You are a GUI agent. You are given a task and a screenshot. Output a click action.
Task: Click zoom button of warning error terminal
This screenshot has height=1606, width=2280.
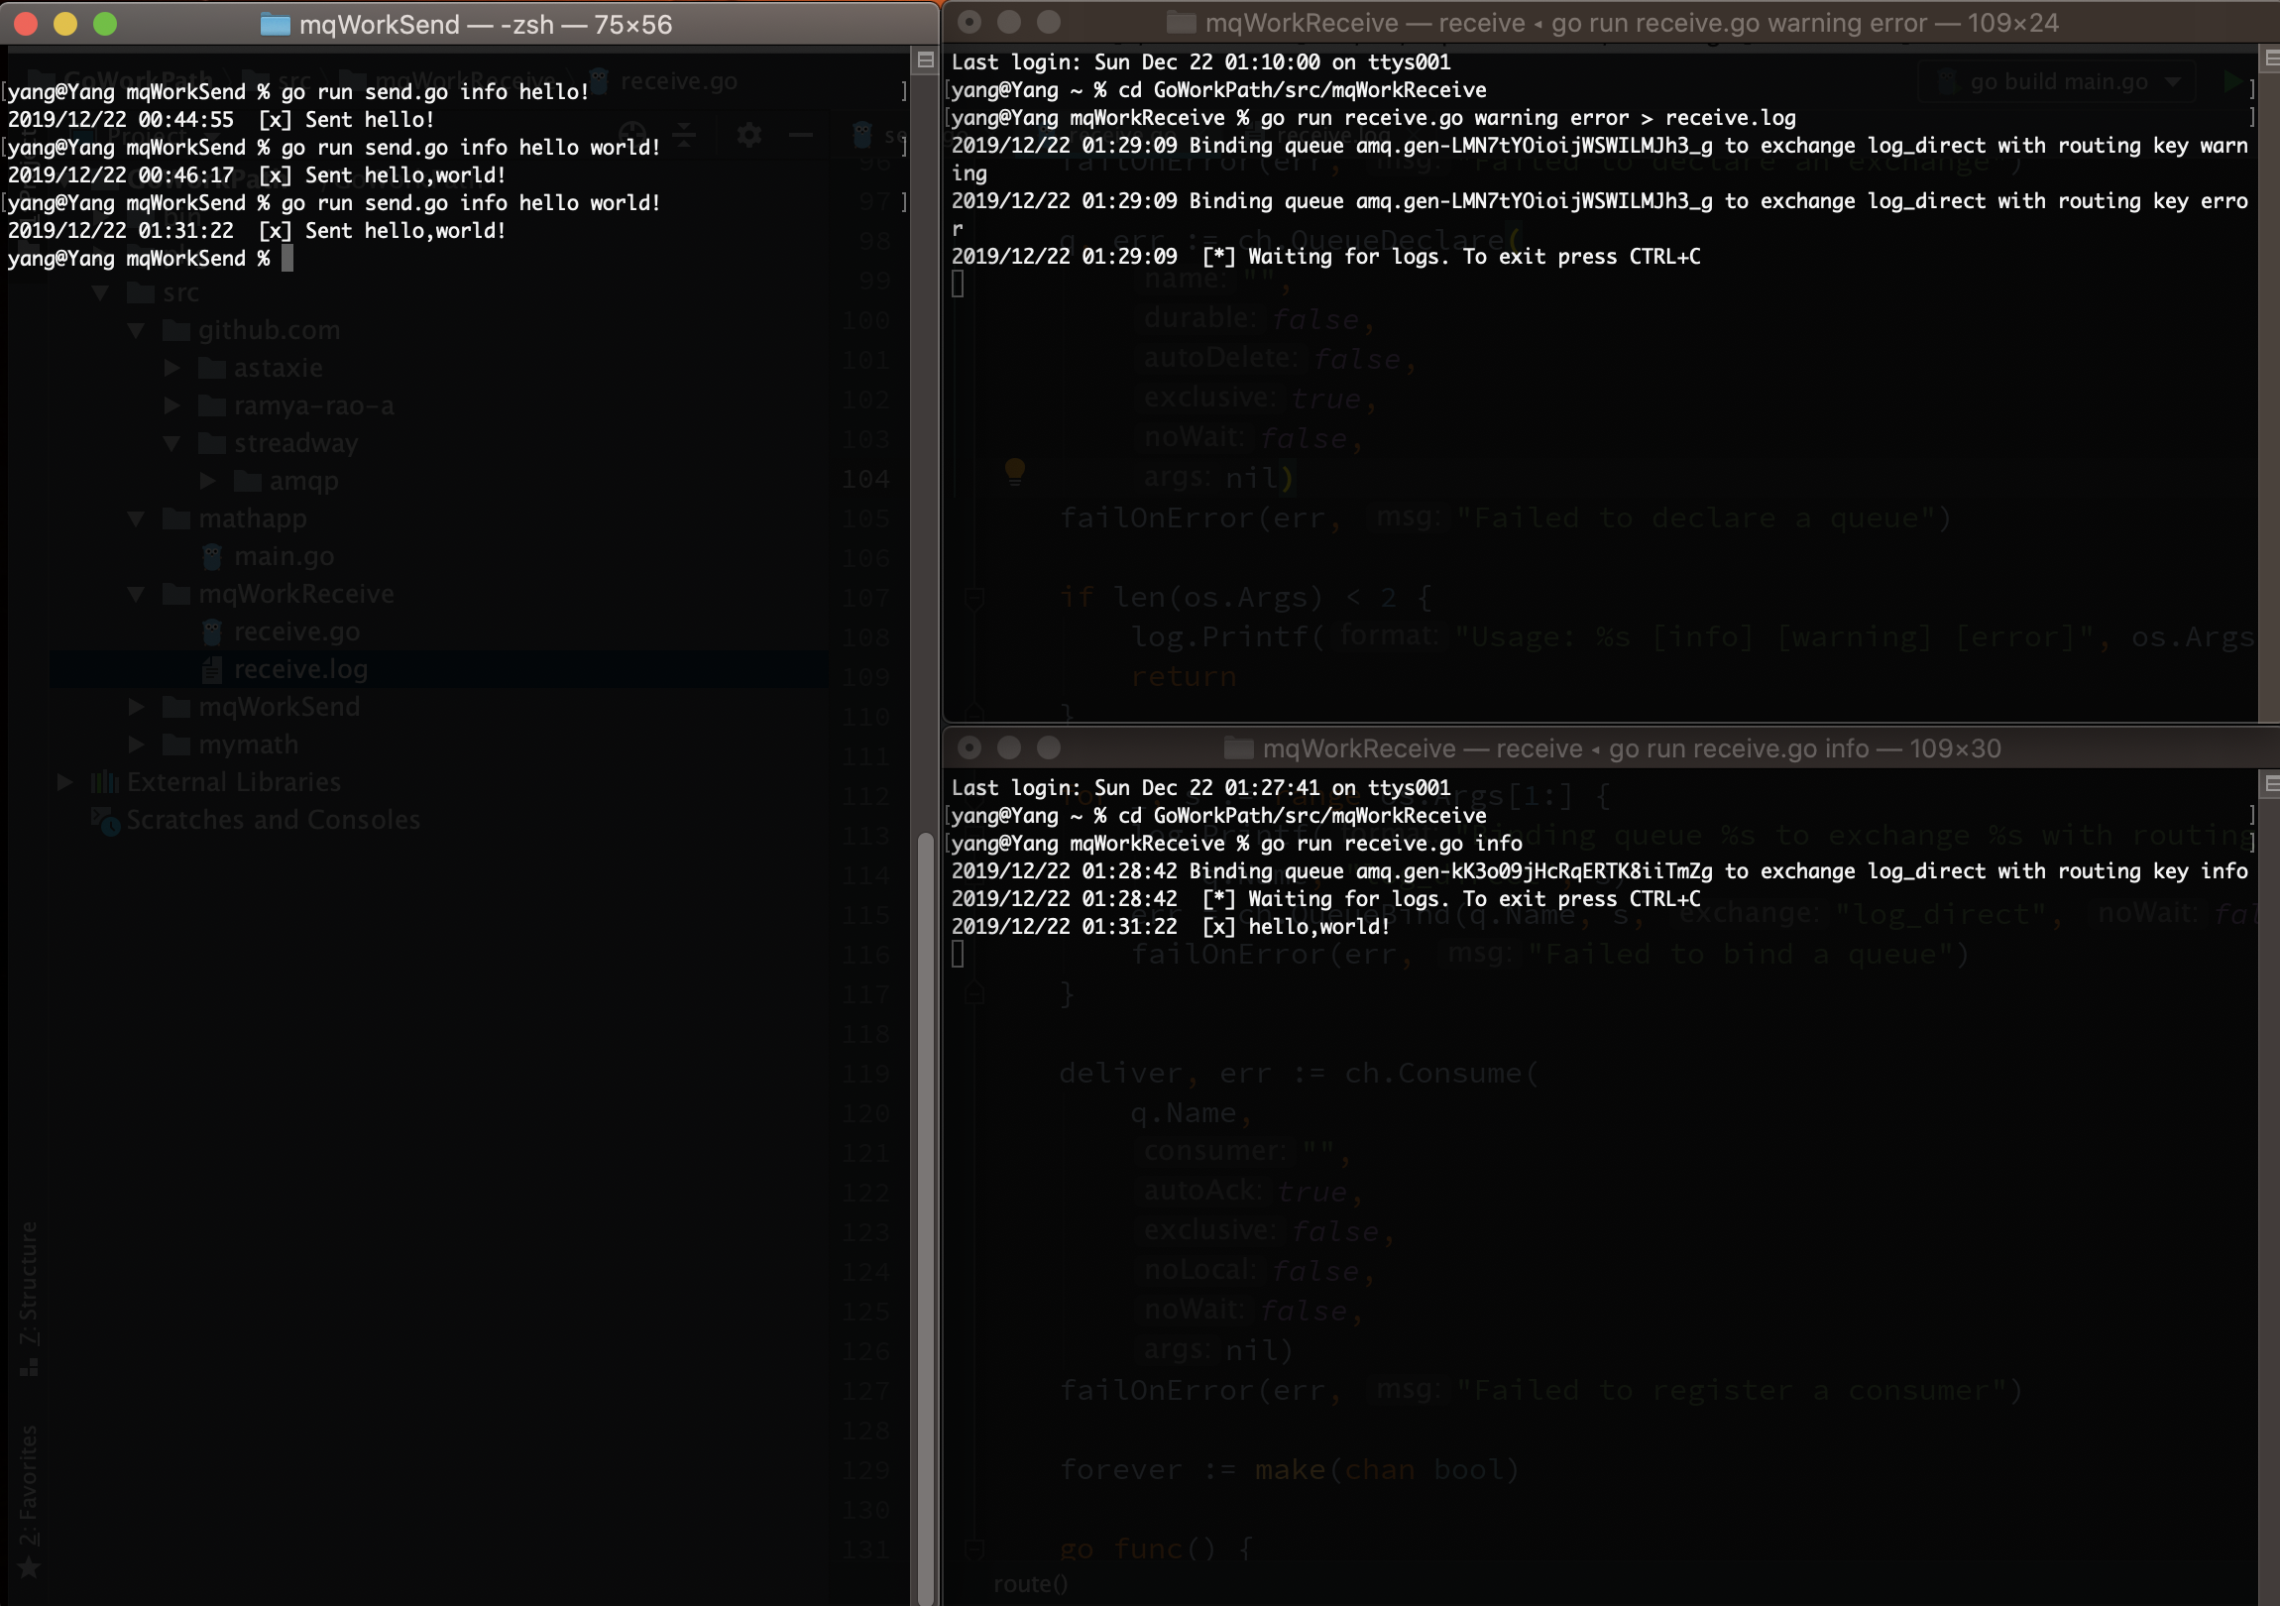pos(1049,22)
